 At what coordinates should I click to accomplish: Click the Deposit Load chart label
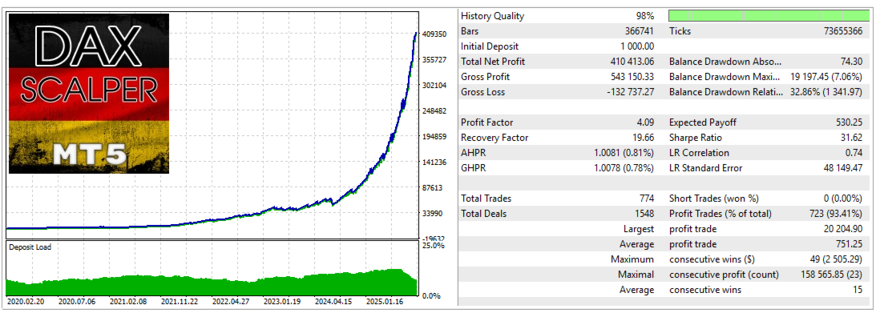(30, 247)
